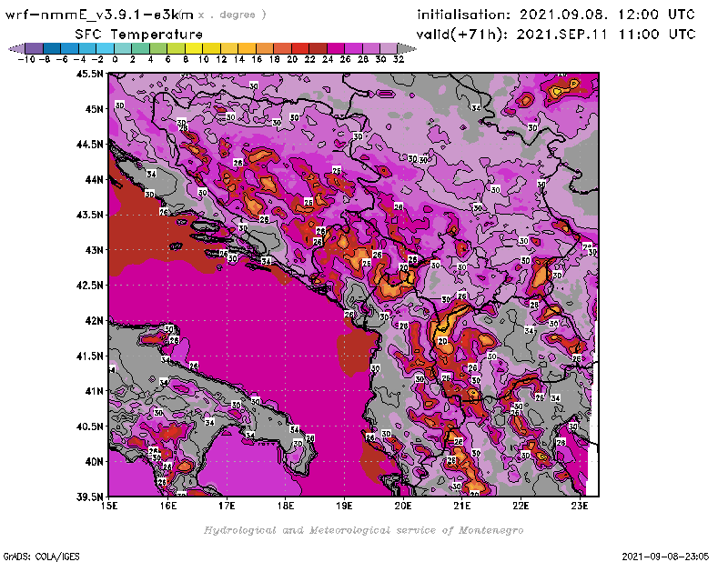This screenshot has width=728, height=562.
Task: Click the '22E' longitude label
Action: click(521, 506)
